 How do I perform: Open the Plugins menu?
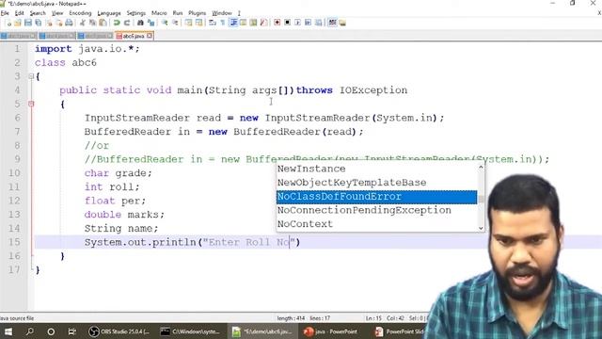click(197, 13)
